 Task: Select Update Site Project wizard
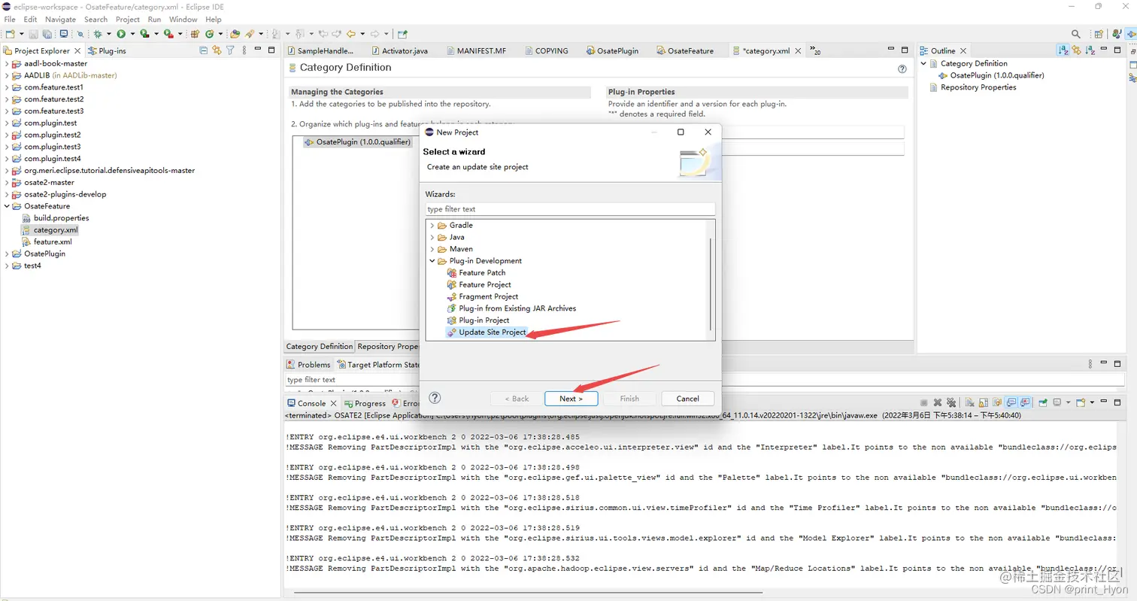[x=492, y=332]
